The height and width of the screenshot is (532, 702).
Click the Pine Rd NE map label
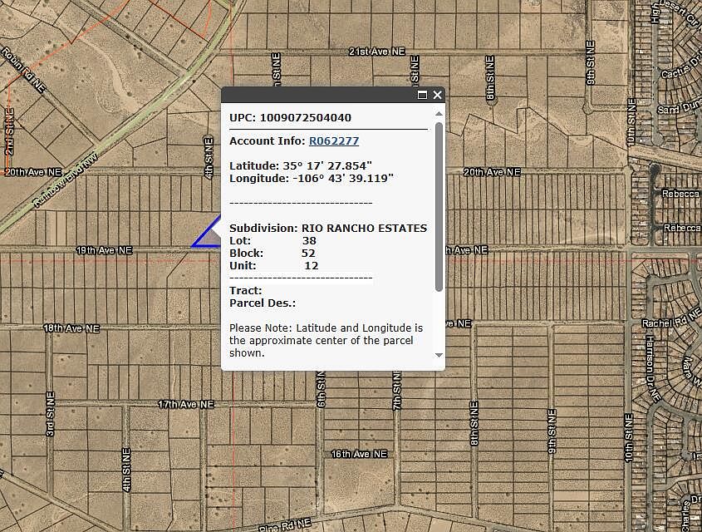(285, 525)
